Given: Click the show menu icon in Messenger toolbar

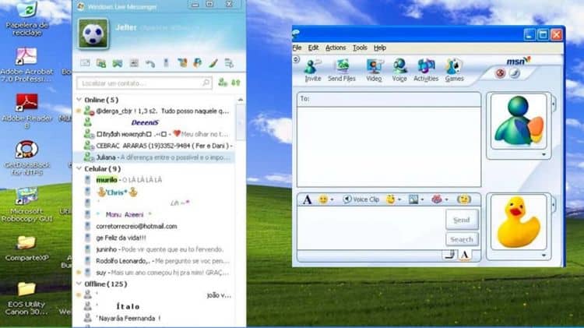Looking at the screenshot, I should [x=229, y=63].
